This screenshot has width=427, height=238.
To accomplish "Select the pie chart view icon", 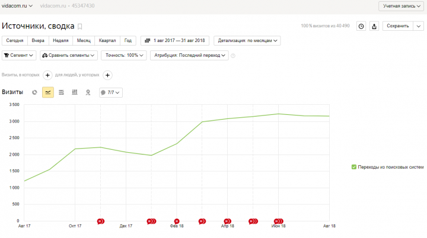I will click(x=34, y=92).
